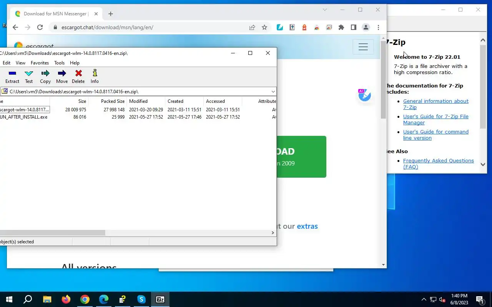Open the Info tool in 7-Zip

(95, 77)
